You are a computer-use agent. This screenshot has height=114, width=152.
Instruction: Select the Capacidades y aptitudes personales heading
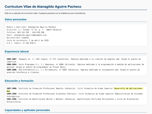point(27,110)
